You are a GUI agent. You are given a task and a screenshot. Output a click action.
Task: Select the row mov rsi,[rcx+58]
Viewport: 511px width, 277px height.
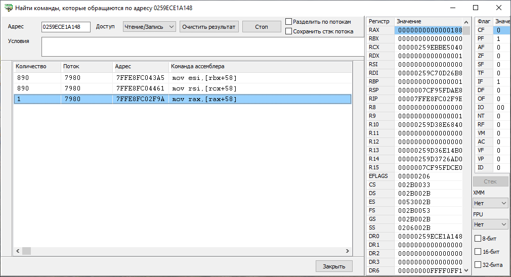pyautogui.click(x=183, y=88)
